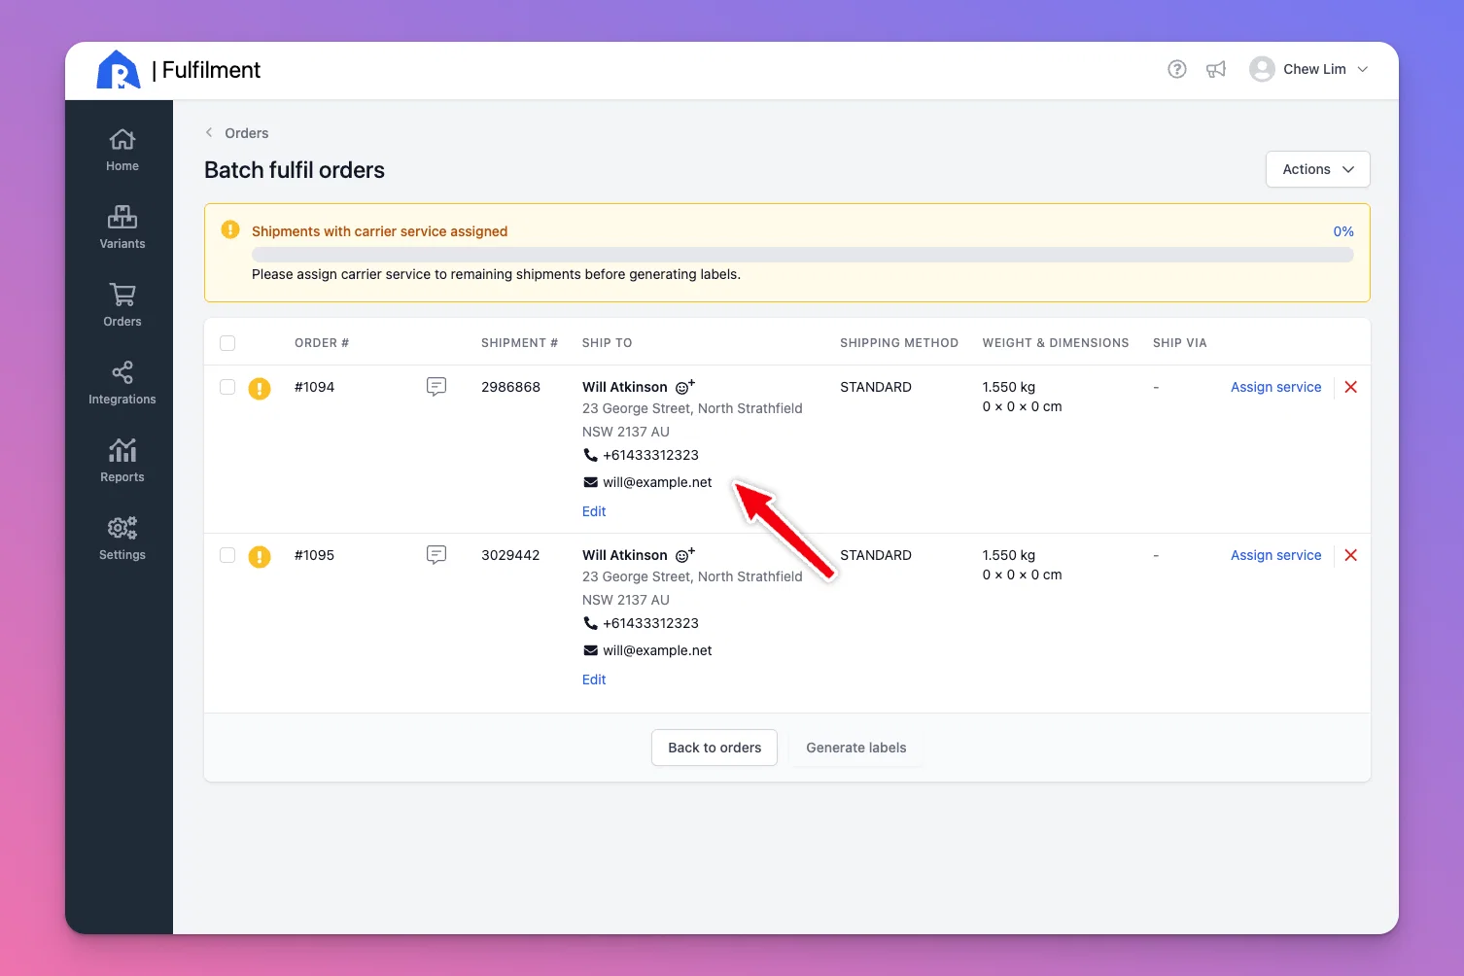Edit the address for shipment 2986868
Image resolution: width=1464 pixels, height=976 pixels.
coord(594,511)
